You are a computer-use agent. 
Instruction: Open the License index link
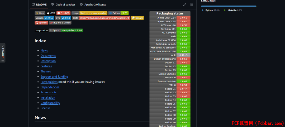pos(45,108)
